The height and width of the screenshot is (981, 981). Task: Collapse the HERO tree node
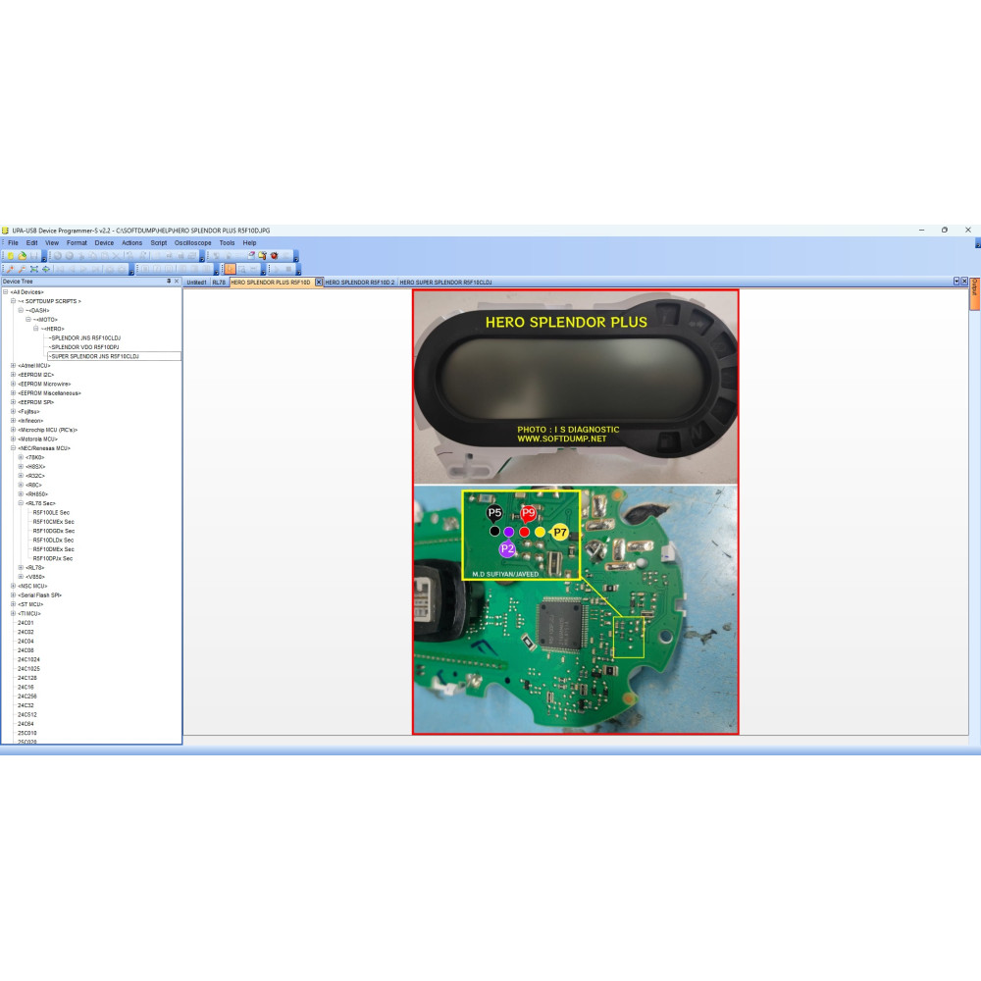point(35,329)
